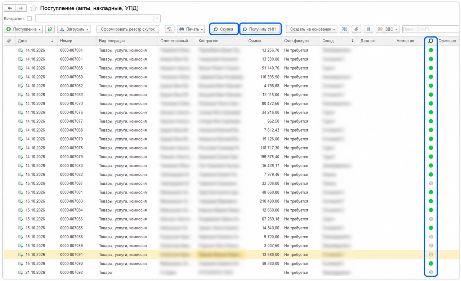
Task: Show Дт/Кт accounting entries icon
Action: 169,29
